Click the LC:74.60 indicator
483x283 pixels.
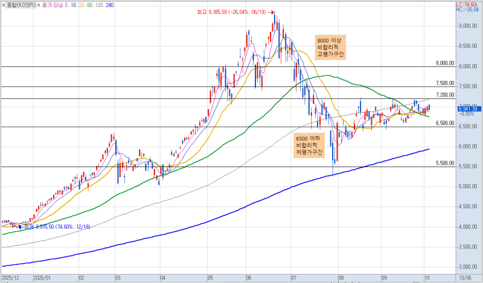coord(467,5)
